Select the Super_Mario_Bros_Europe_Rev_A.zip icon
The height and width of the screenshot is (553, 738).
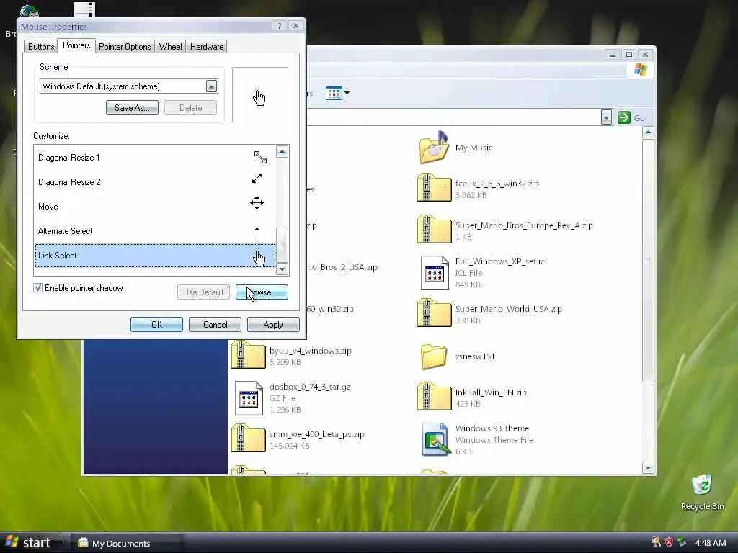(x=433, y=230)
